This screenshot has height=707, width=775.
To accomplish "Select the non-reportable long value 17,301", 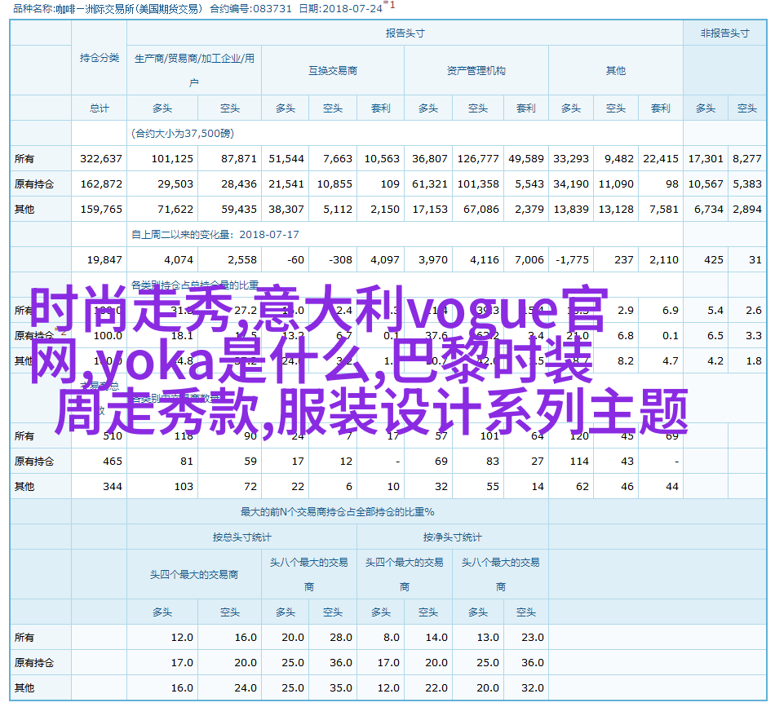I will click(706, 158).
